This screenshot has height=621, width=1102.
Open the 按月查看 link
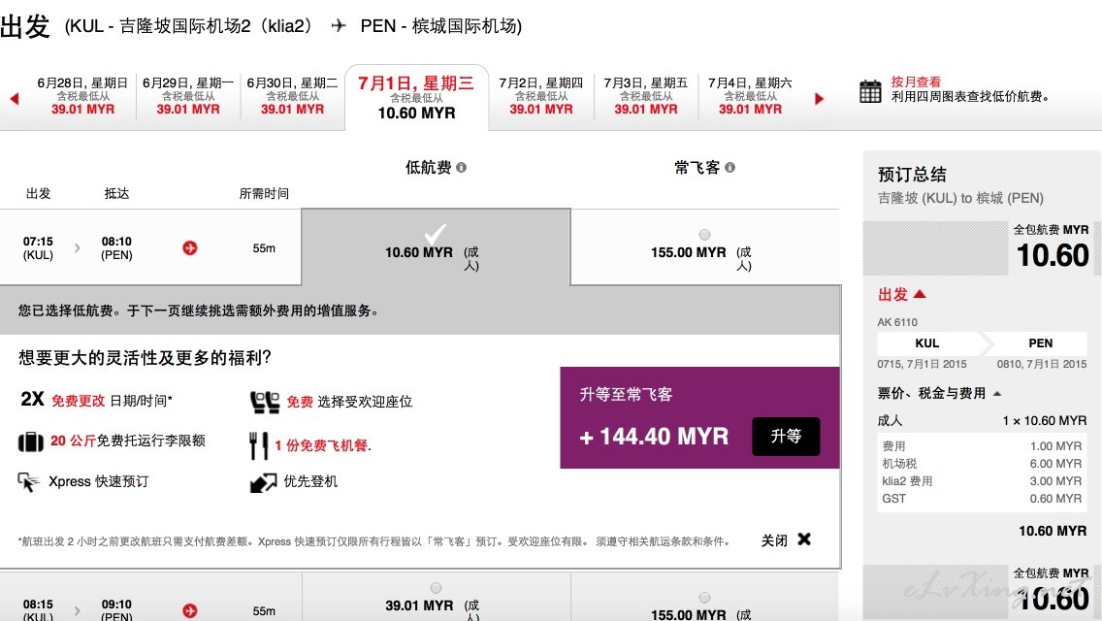click(916, 82)
